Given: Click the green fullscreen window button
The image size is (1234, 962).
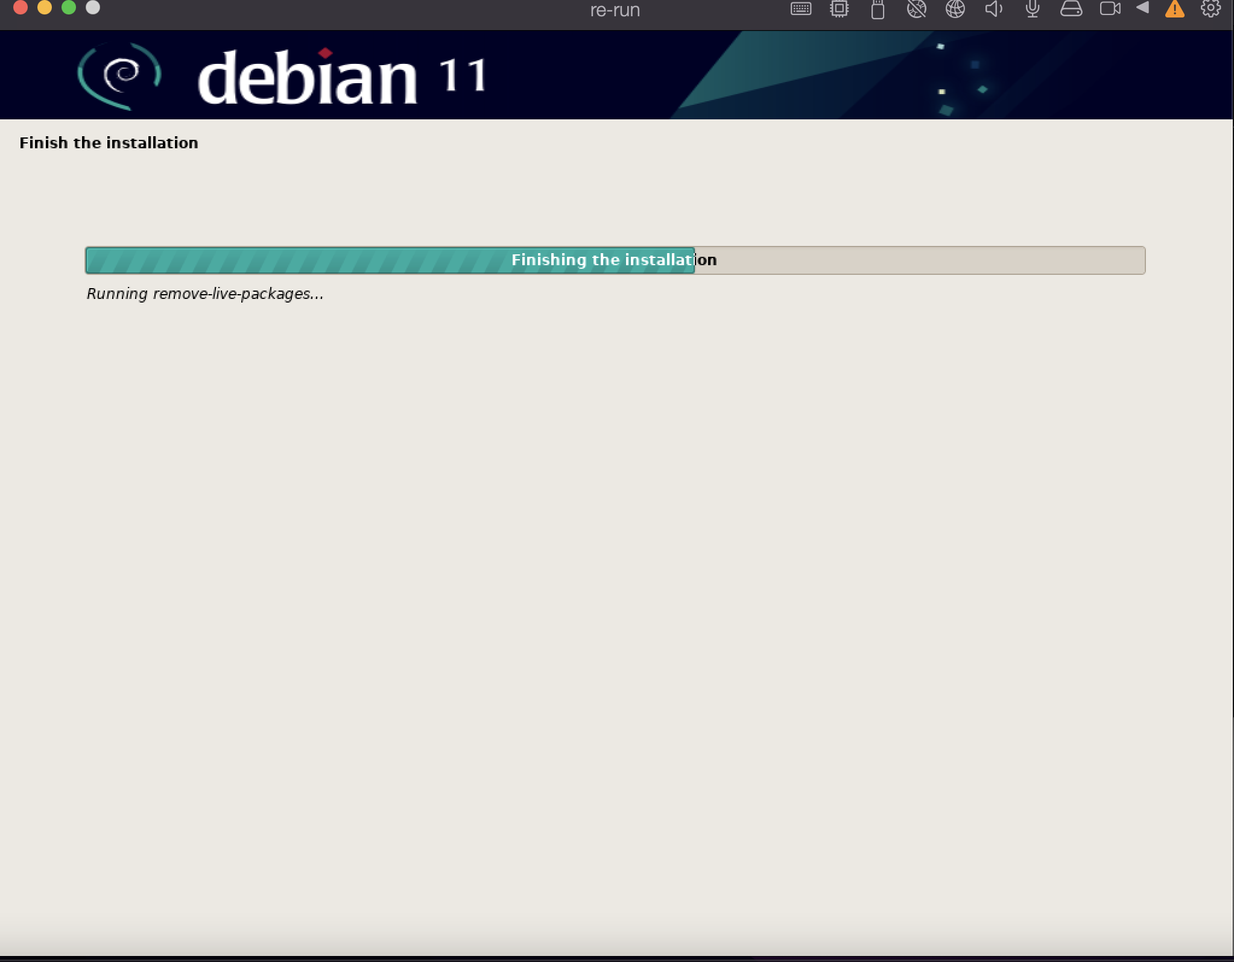Looking at the screenshot, I should 69,7.
